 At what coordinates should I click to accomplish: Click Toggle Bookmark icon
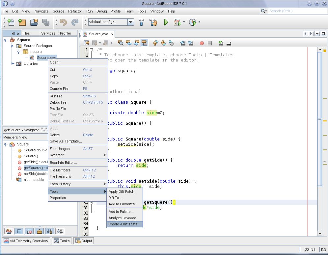(171, 43)
